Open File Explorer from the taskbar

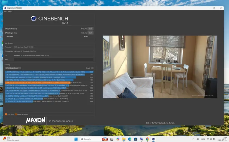pyautogui.click(x=124, y=139)
